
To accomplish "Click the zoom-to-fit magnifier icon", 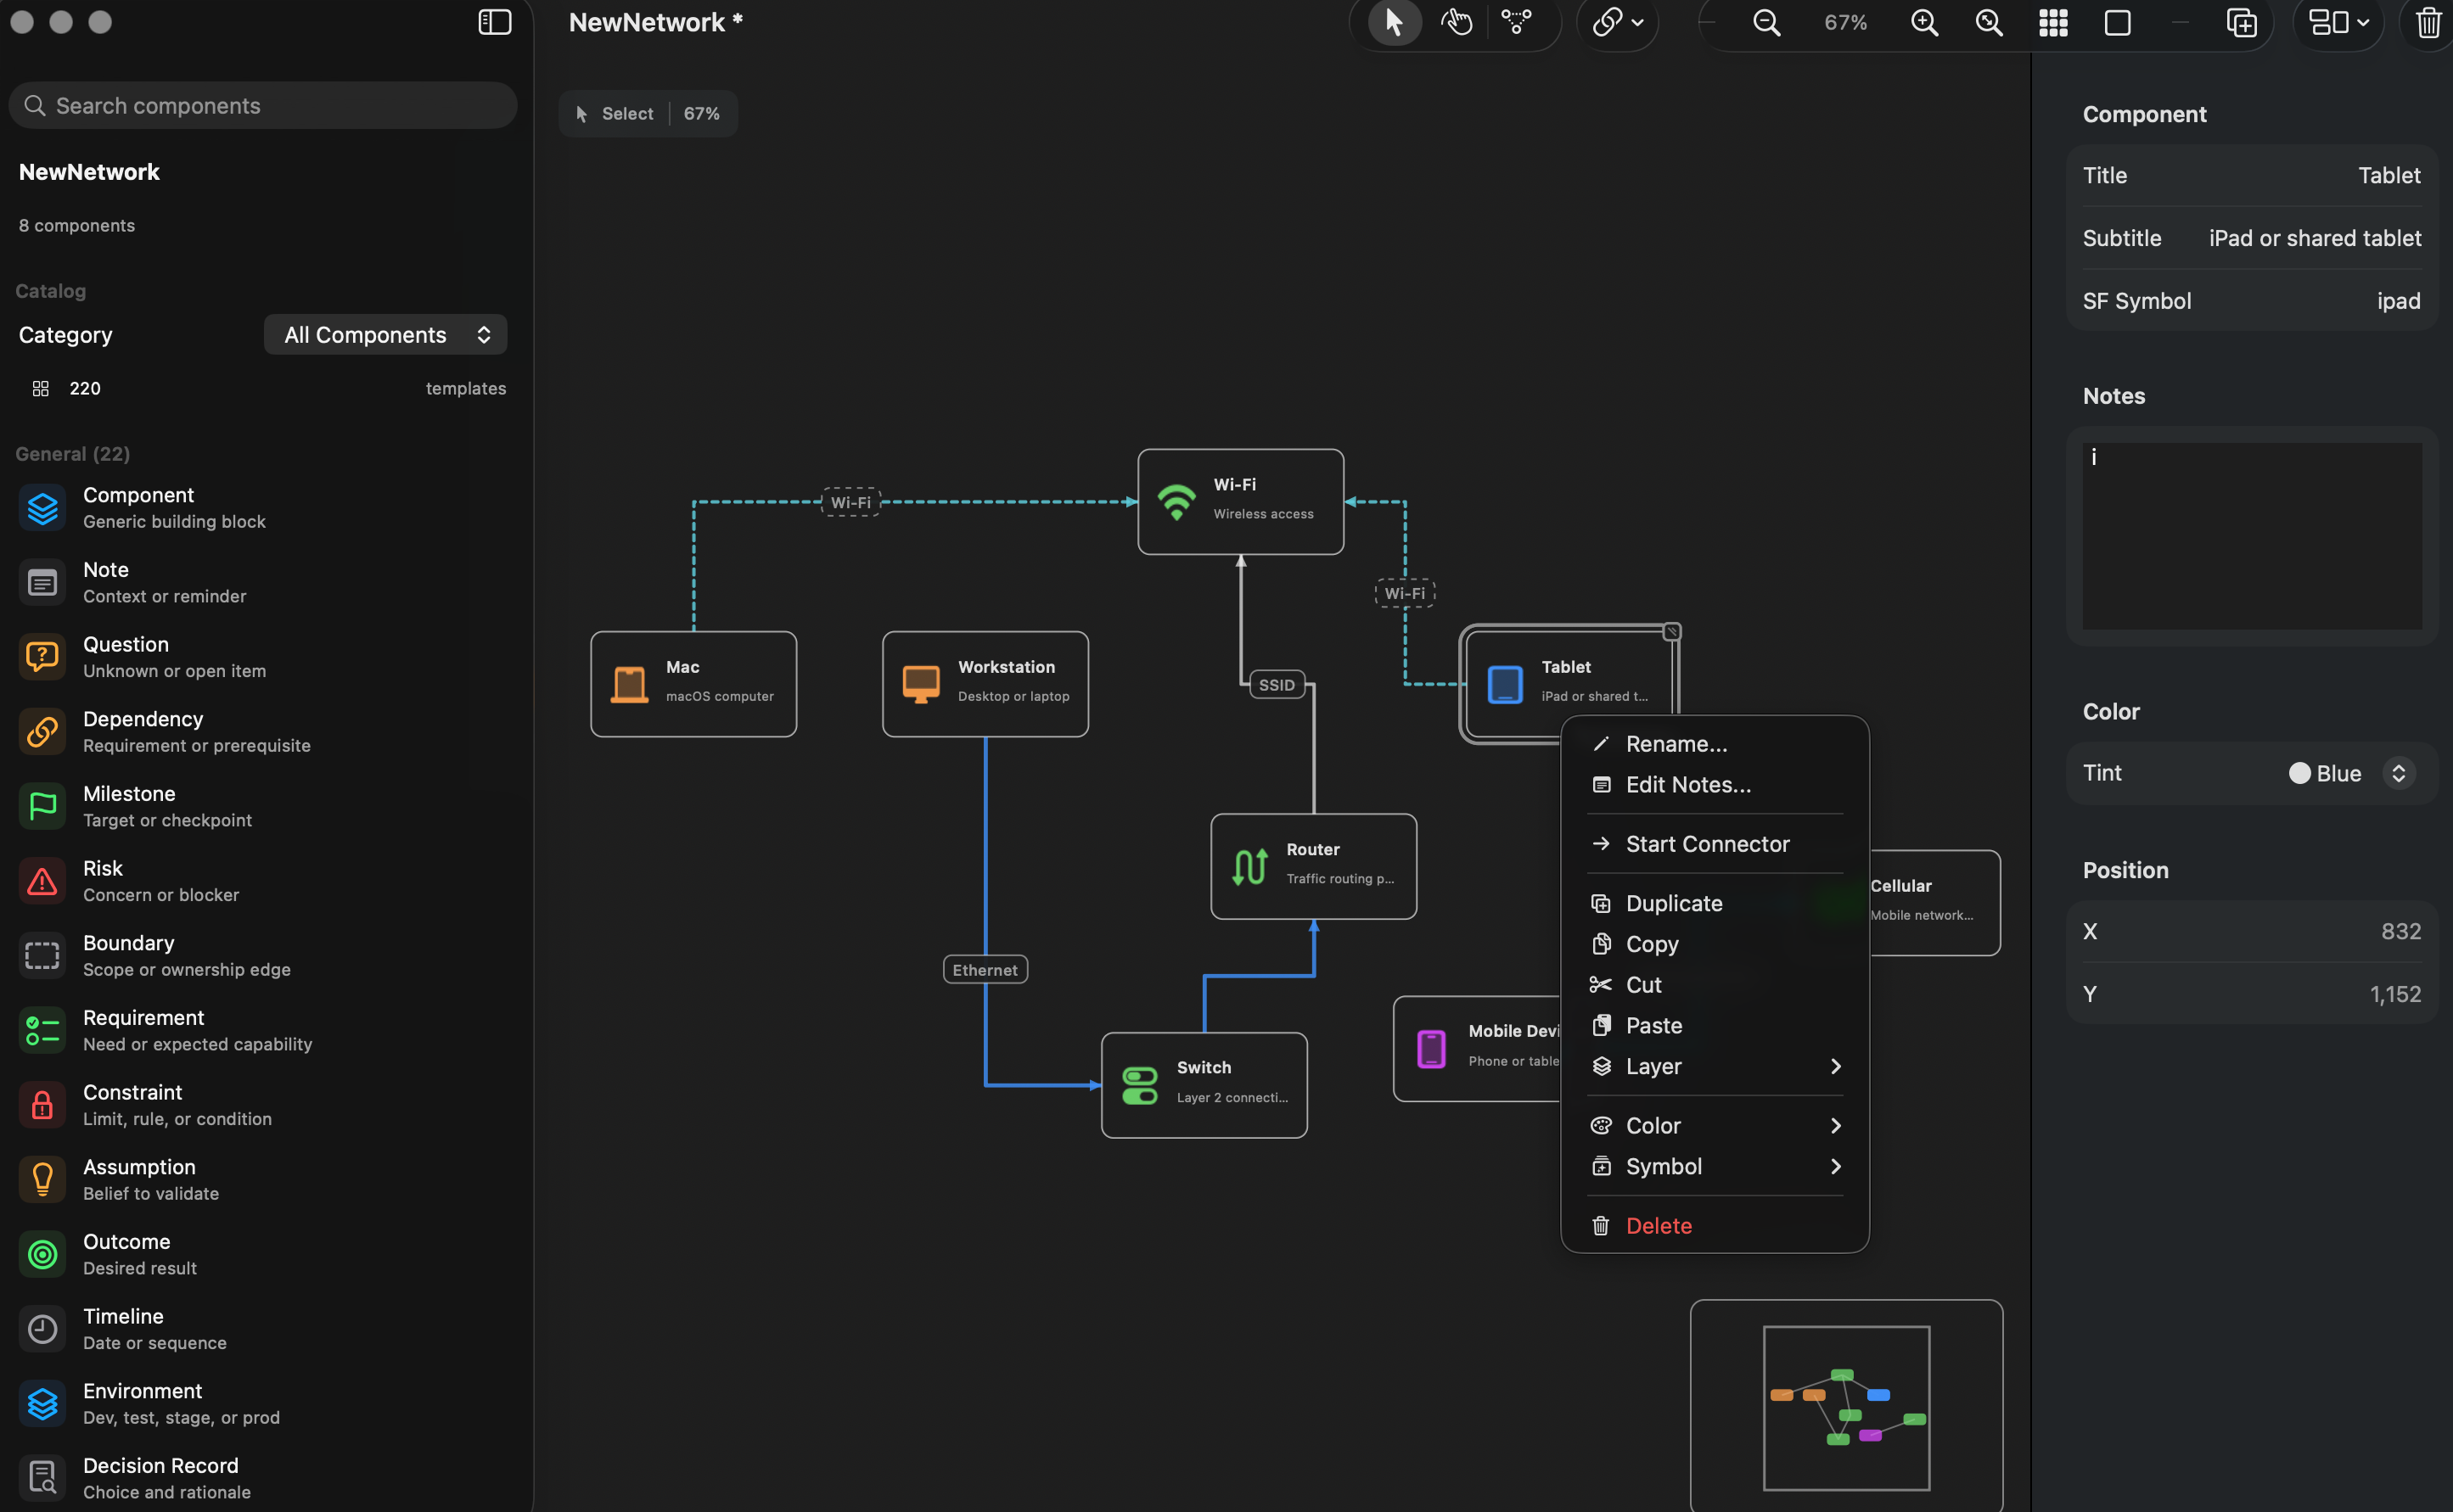I will point(1989,22).
